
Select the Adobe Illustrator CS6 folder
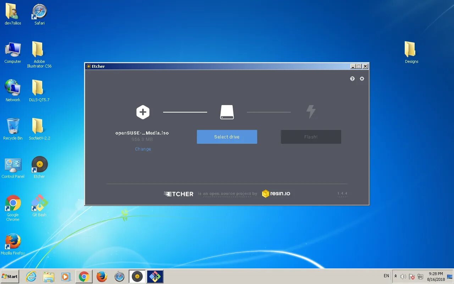coord(39,55)
